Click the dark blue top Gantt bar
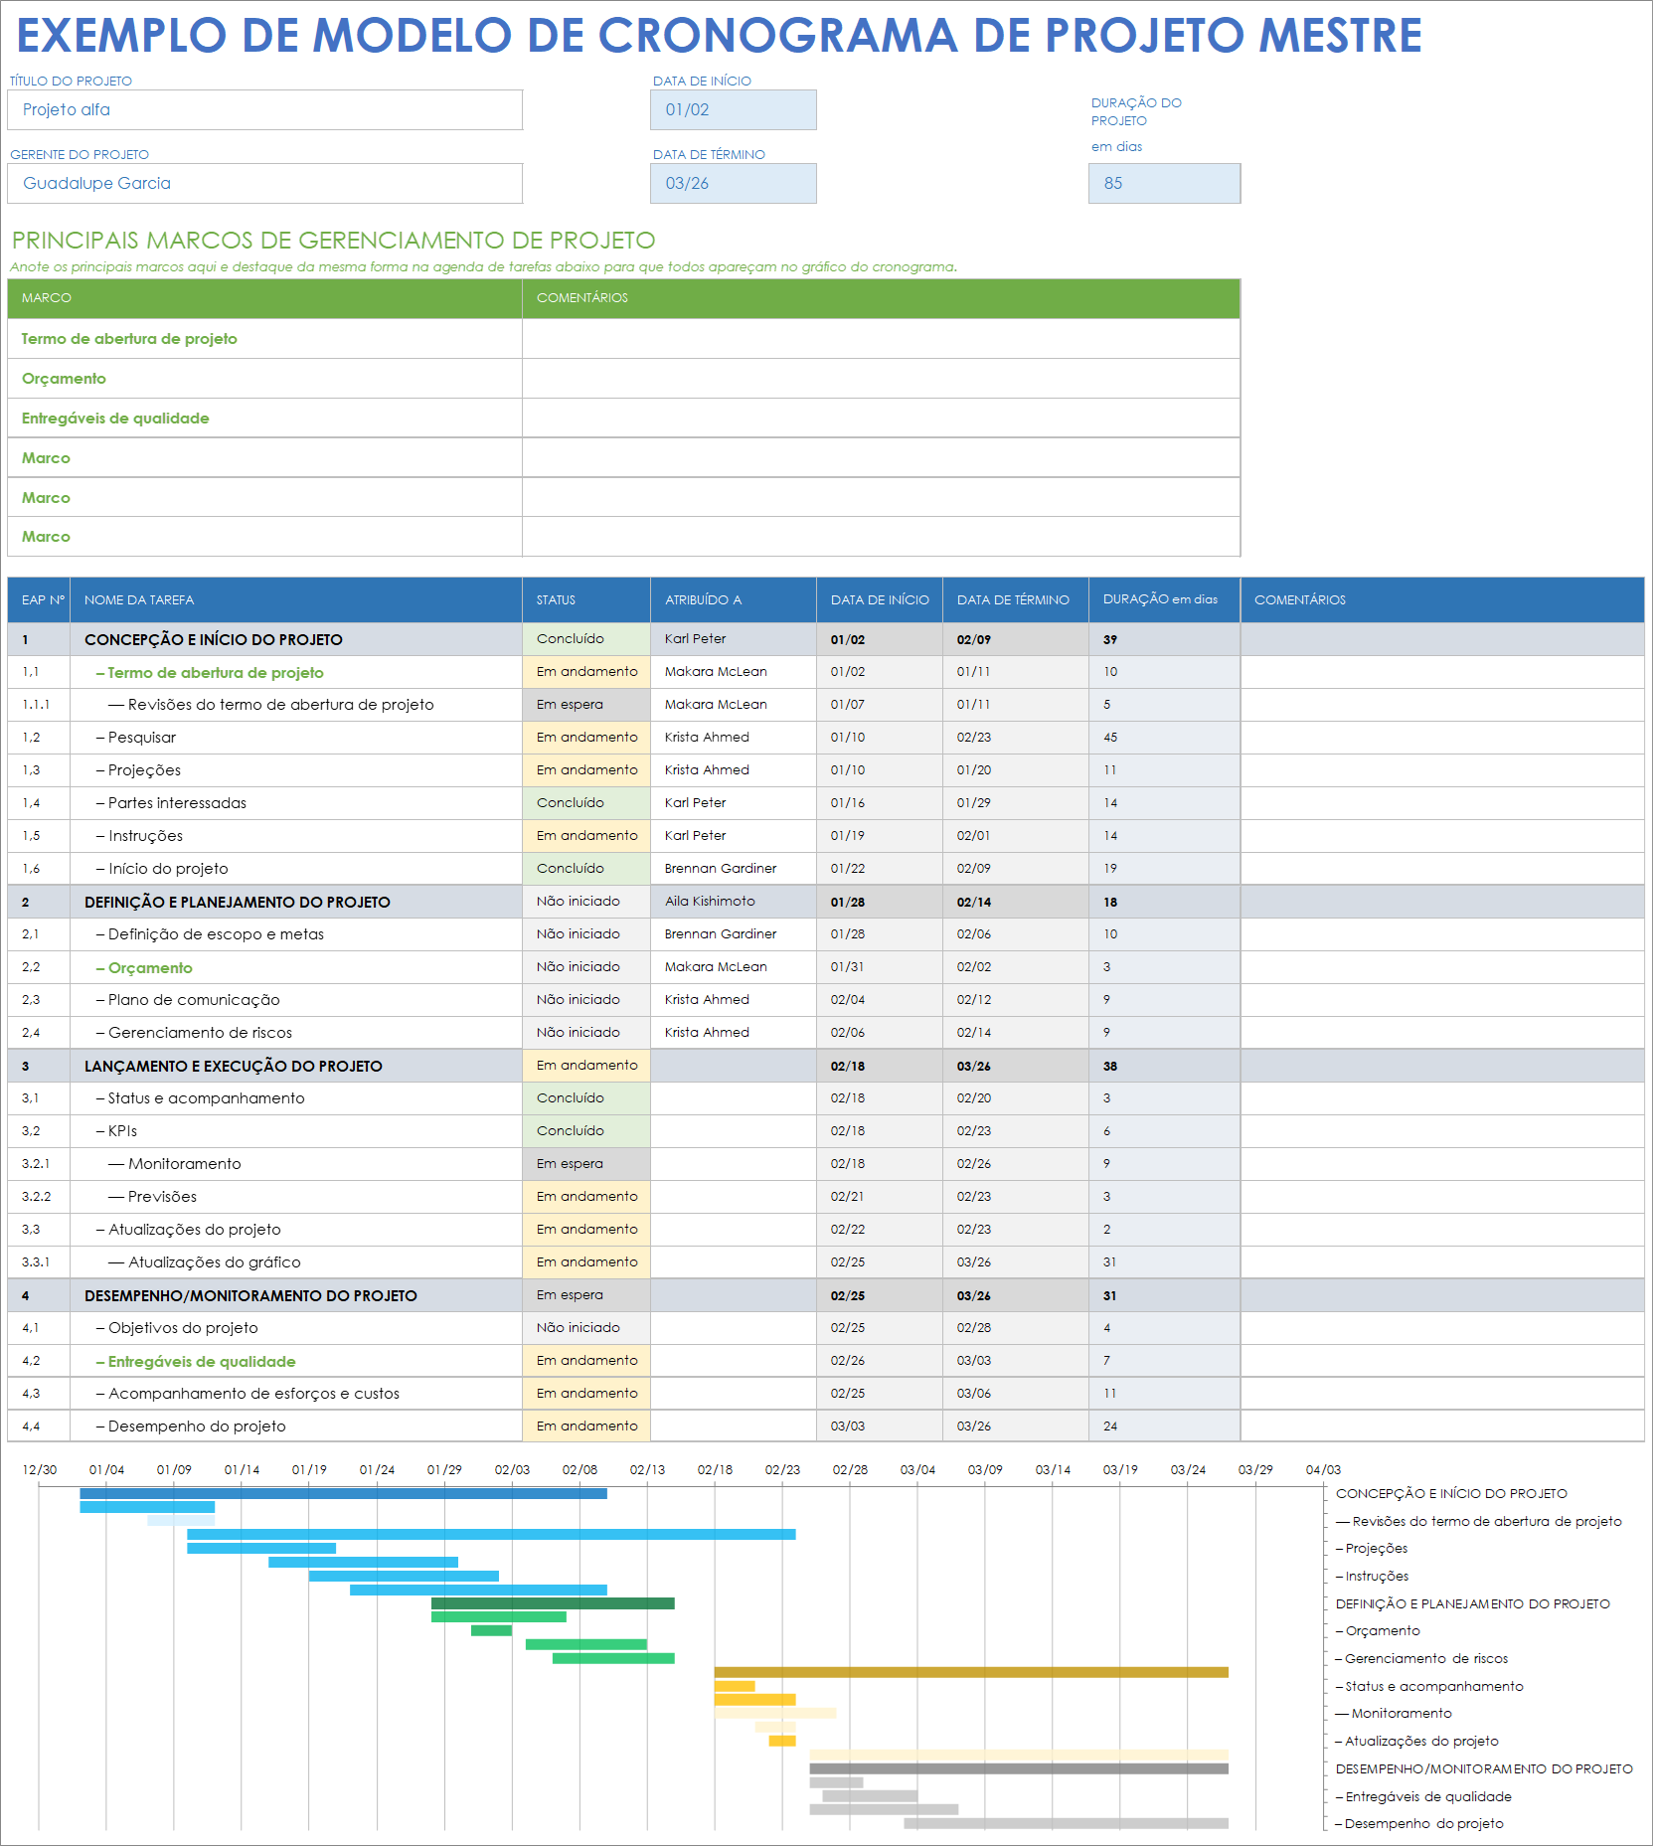This screenshot has width=1653, height=1846. [343, 1494]
